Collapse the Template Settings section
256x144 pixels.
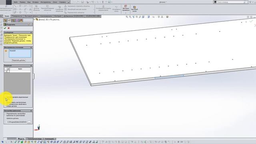pyautogui.click(x=31, y=111)
